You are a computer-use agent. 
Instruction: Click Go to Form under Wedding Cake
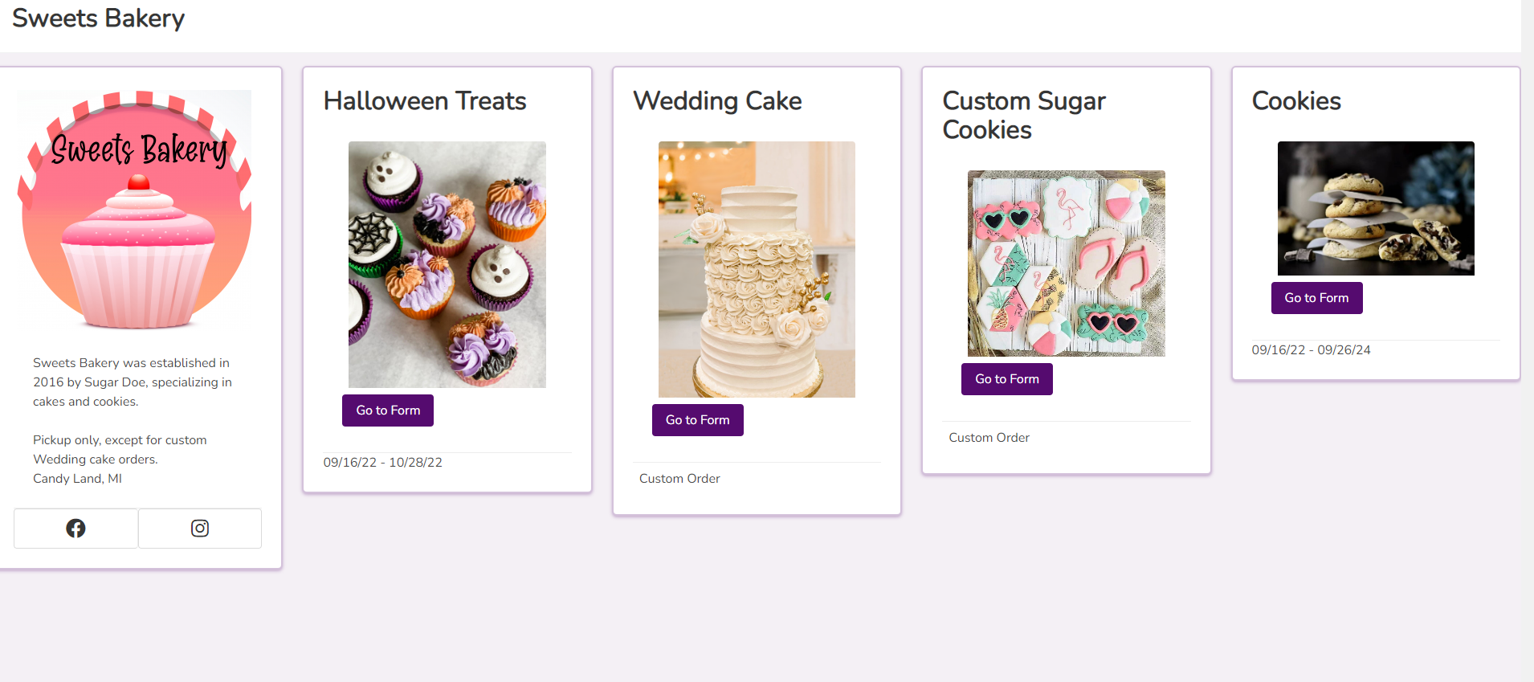pyautogui.click(x=697, y=420)
